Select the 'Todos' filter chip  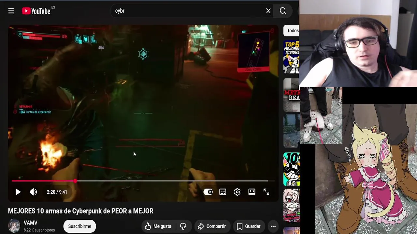tap(291, 31)
